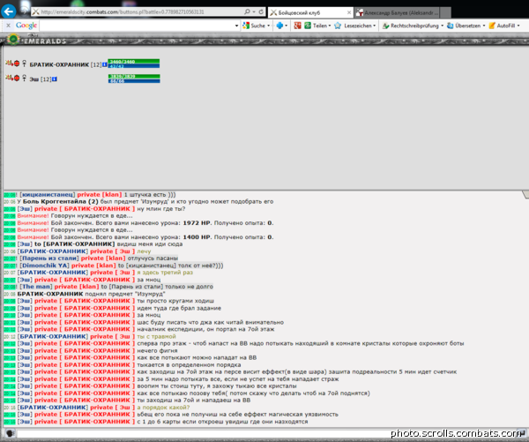The image size is (529, 442).
Task: Click the message 'ну млин где ты?'
Action: (161, 209)
